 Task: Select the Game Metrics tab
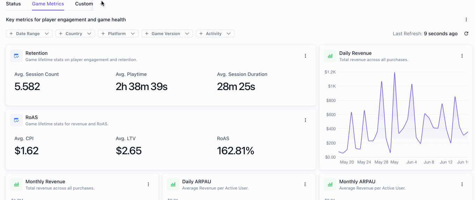tap(48, 4)
